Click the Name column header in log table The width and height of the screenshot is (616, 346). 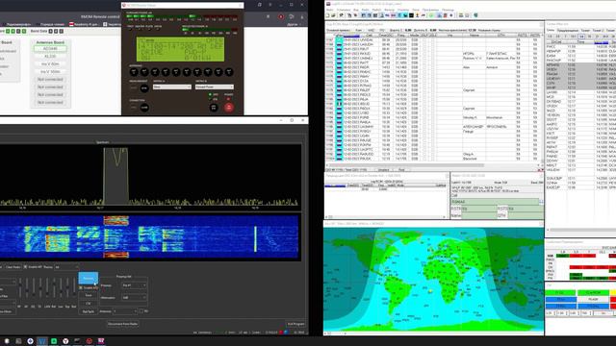coord(475,36)
